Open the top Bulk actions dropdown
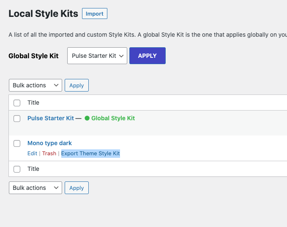 (36, 85)
